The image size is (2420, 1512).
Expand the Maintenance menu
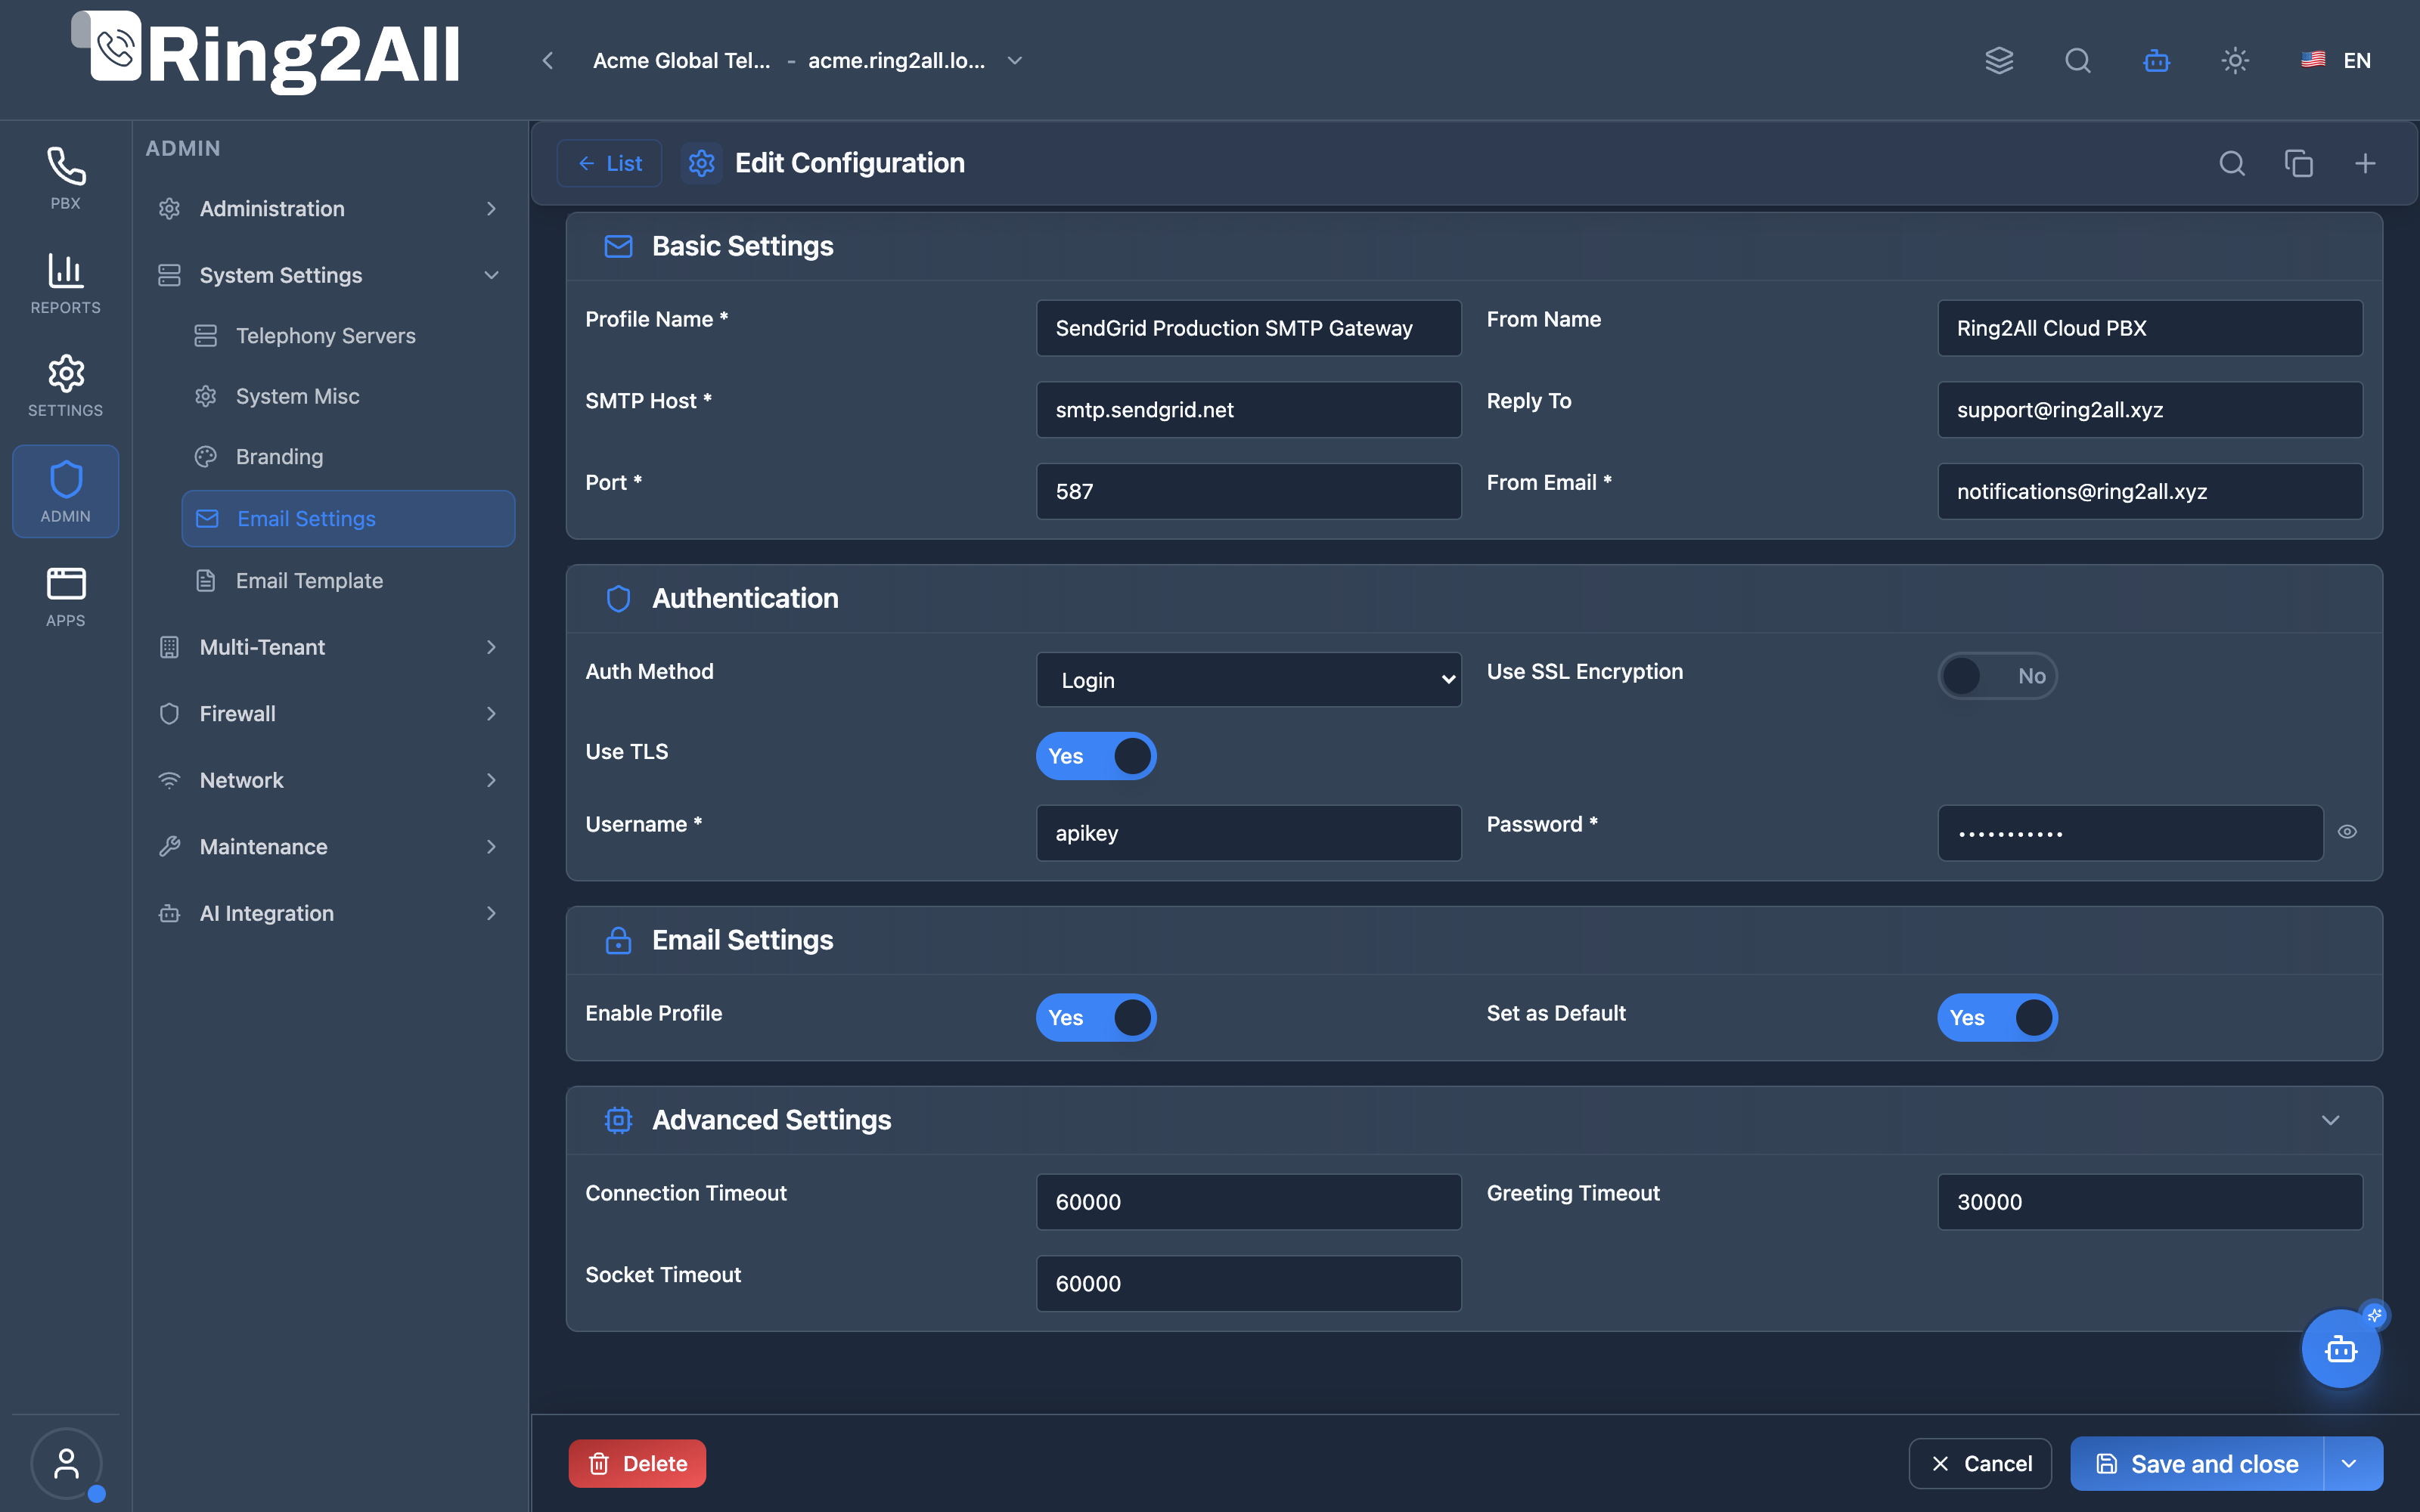330,847
